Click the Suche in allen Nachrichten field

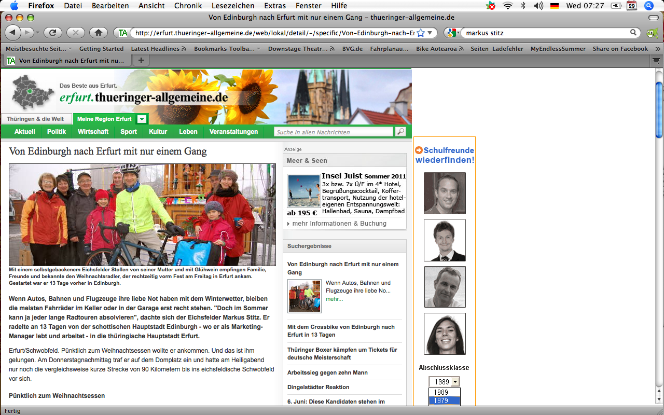click(334, 132)
